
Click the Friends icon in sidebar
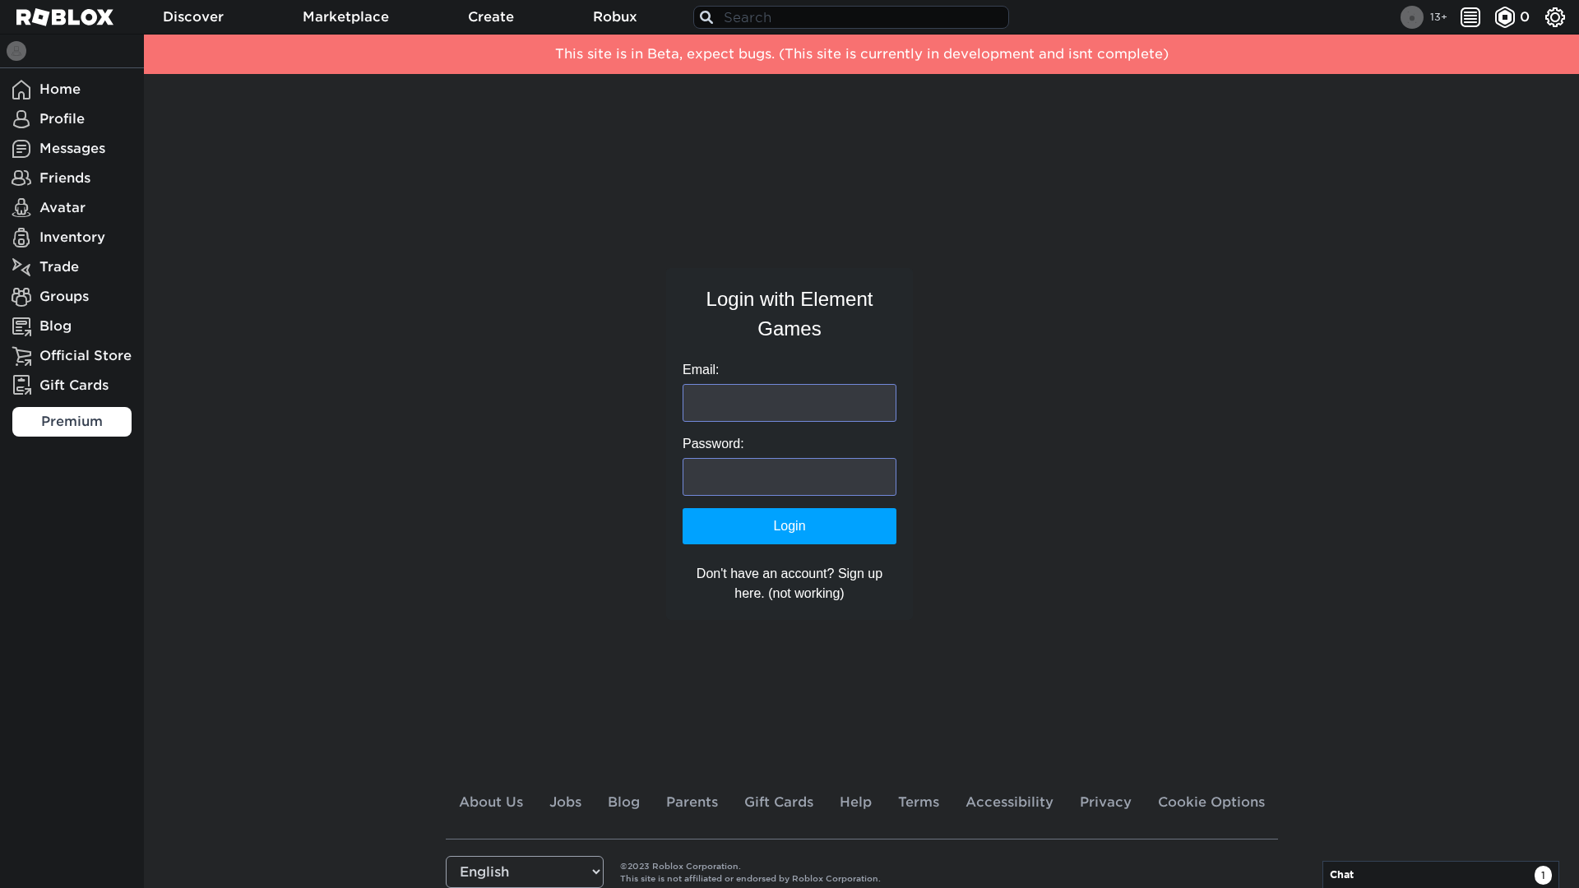point(21,178)
